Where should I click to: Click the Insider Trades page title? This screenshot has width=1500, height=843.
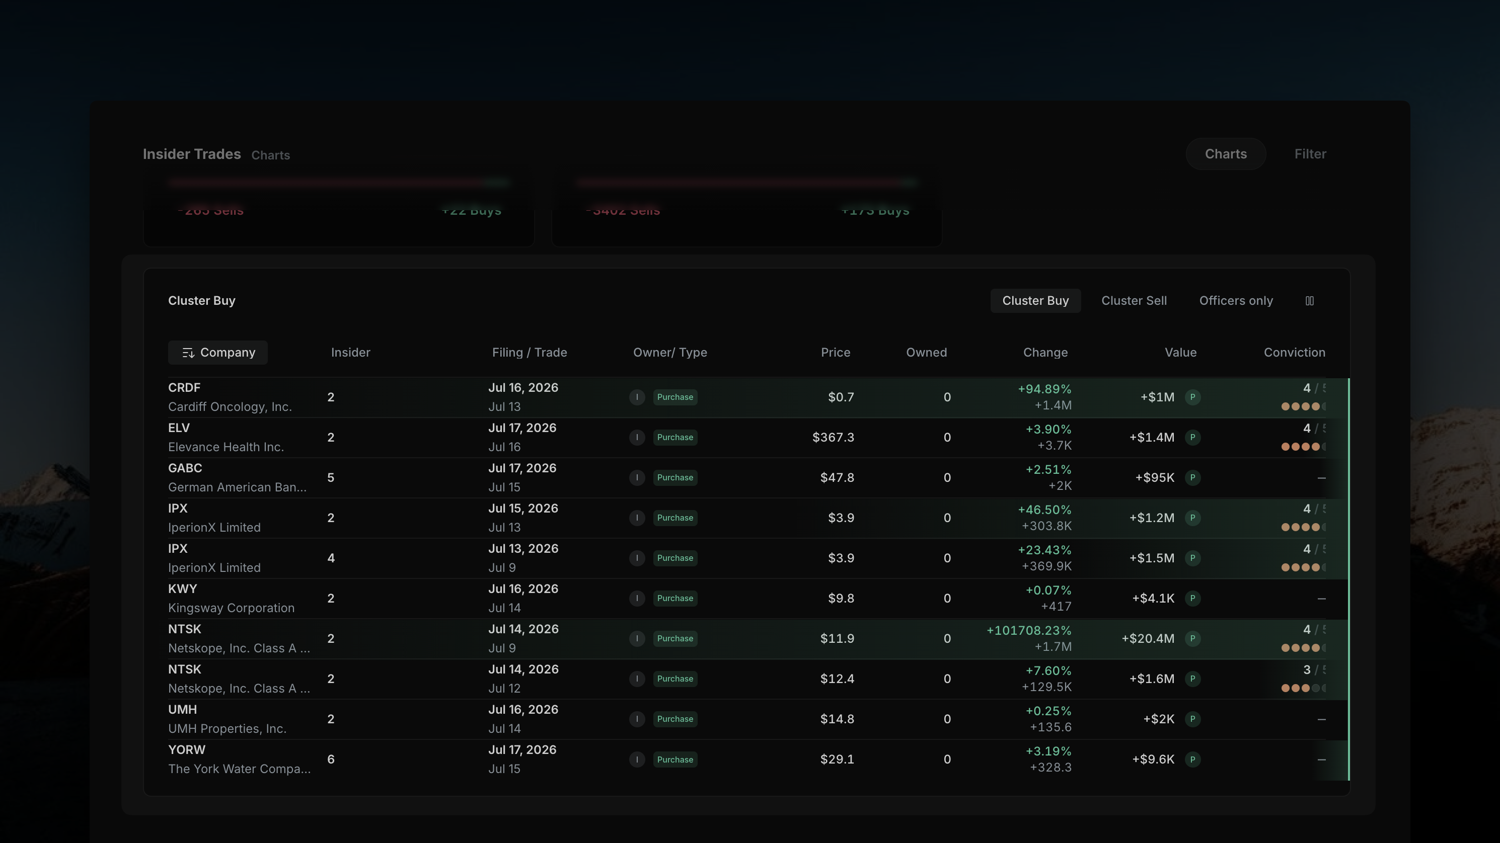coord(192,154)
